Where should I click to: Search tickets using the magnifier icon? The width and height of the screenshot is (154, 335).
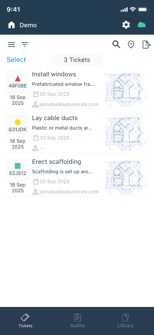point(116,45)
